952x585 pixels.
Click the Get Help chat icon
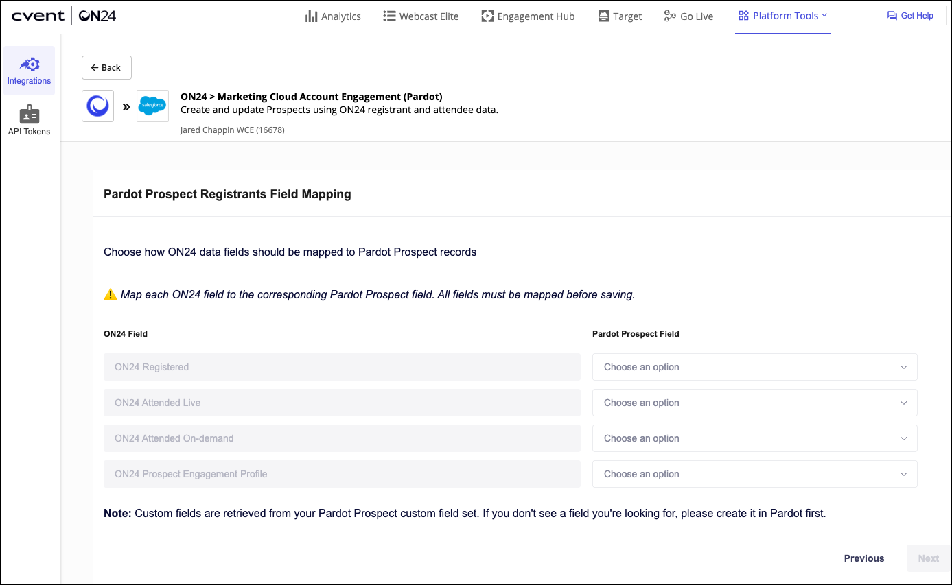tap(892, 16)
